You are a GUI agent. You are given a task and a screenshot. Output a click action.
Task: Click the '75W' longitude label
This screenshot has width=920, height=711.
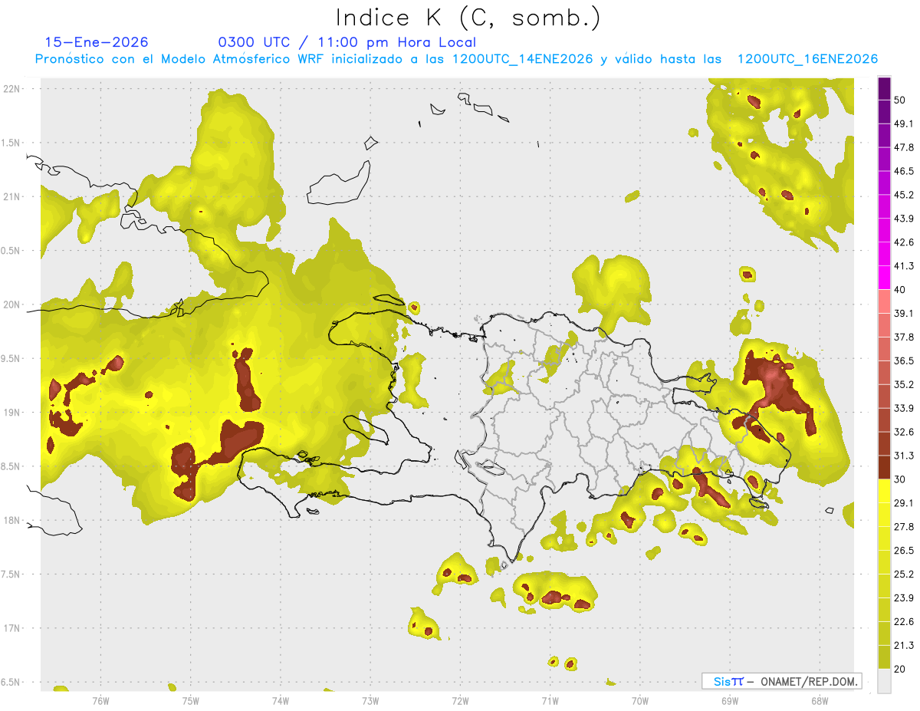click(191, 700)
